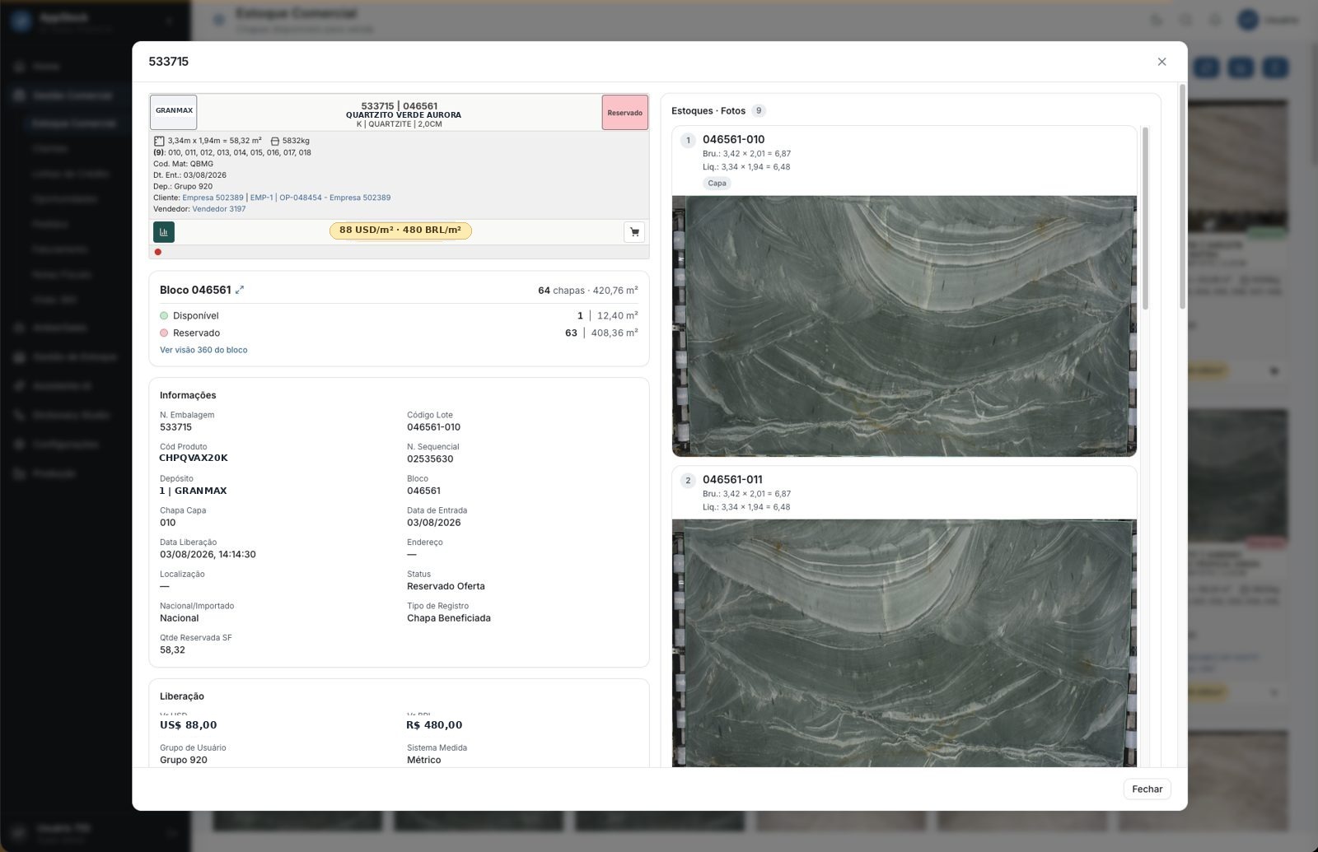Click the dimensions icon before 3,34m x 1,94m
This screenshot has width=1318, height=852.
coord(159,141)
